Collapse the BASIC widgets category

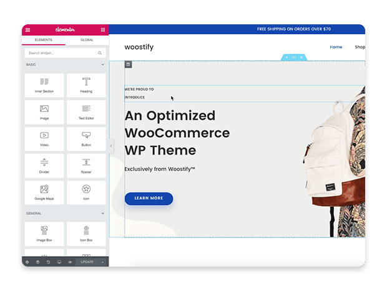point(102,65)
